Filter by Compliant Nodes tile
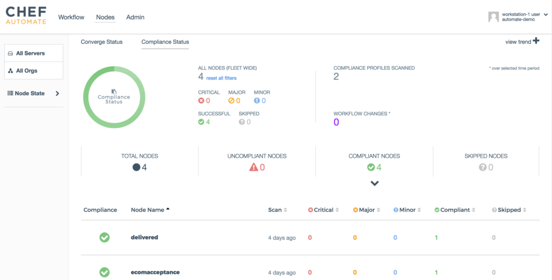The image size is (552, 280). (x=374, y=162)
